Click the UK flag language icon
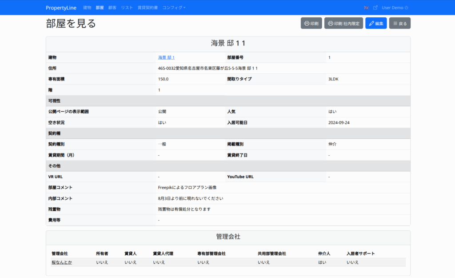 tap(366, 8)
